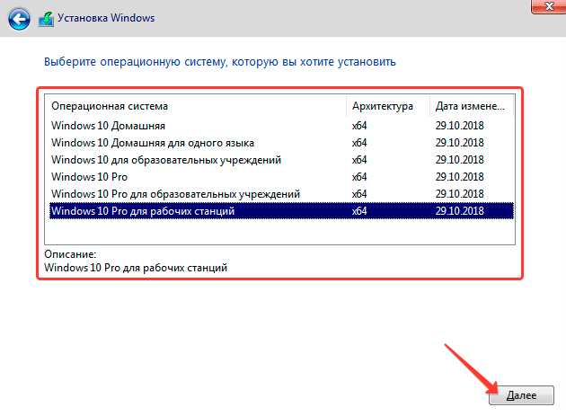Click x64 in the Windows 10 Домашняя row
The height and width of the screenshot is (416, 566).
(x=359, y=126)
